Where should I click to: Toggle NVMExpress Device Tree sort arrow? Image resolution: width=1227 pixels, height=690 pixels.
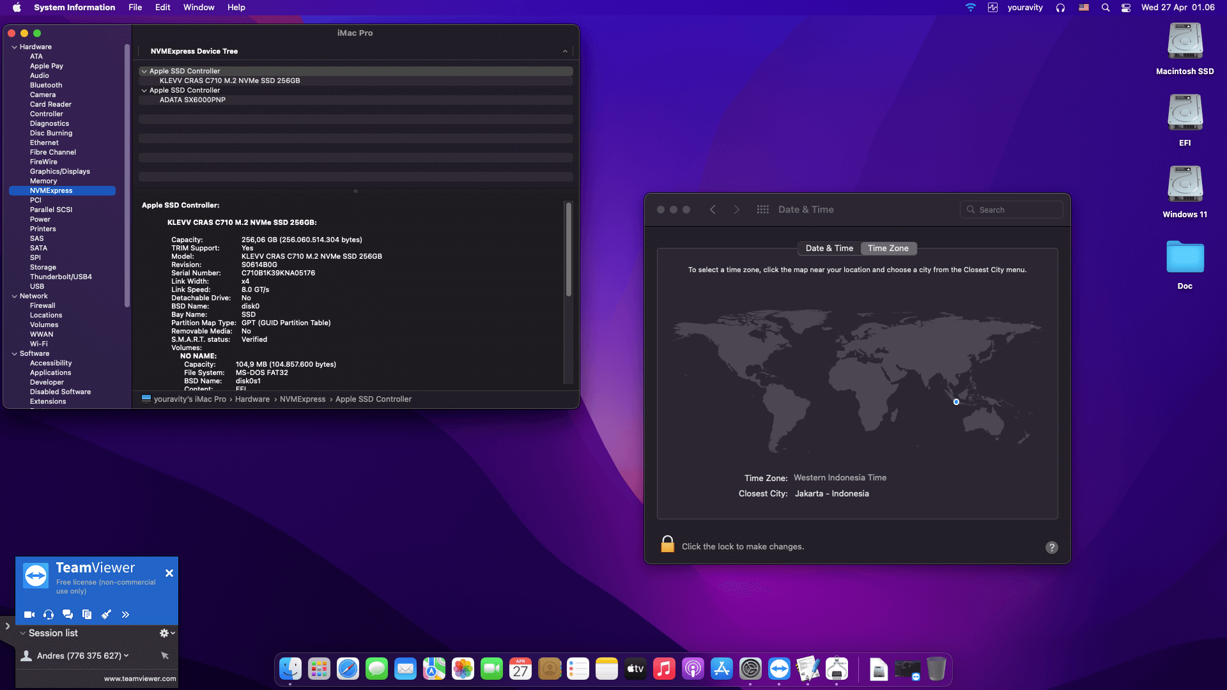coord(565,52)
